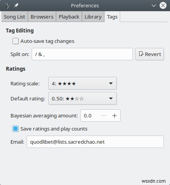Screen dimensions: 170x185
Task: Toggle the pin window icon
Action: [x=16, y=5]
